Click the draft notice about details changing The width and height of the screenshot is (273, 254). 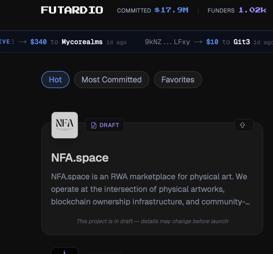point(152,221)
